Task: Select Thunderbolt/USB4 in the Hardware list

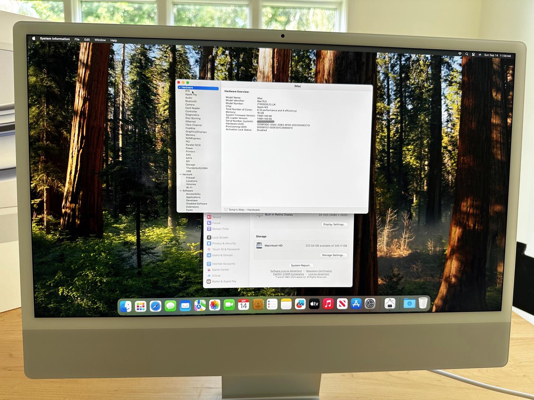Action: coord(197,168)
